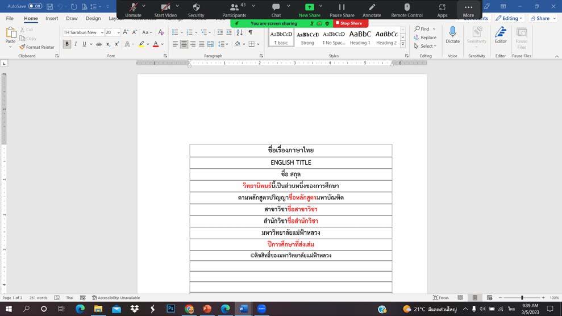
Task: Open Select dropdown in Editing group
Action: tap(425, 46)
